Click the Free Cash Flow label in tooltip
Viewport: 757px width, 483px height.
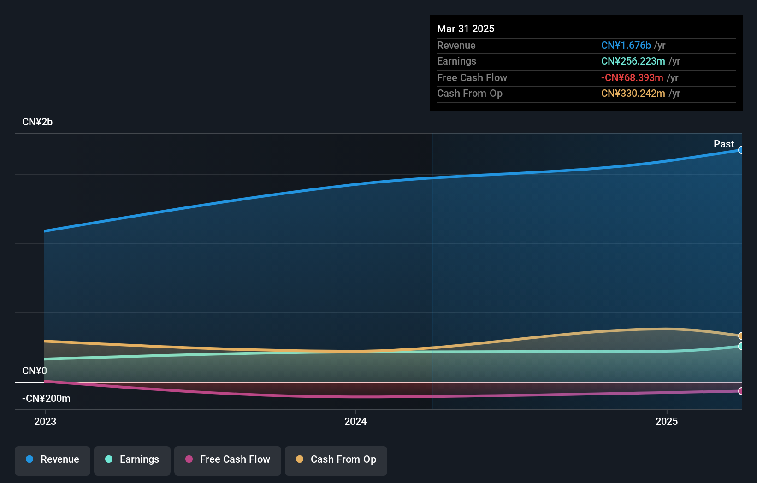pyautogui.click(x=472, y=77)
